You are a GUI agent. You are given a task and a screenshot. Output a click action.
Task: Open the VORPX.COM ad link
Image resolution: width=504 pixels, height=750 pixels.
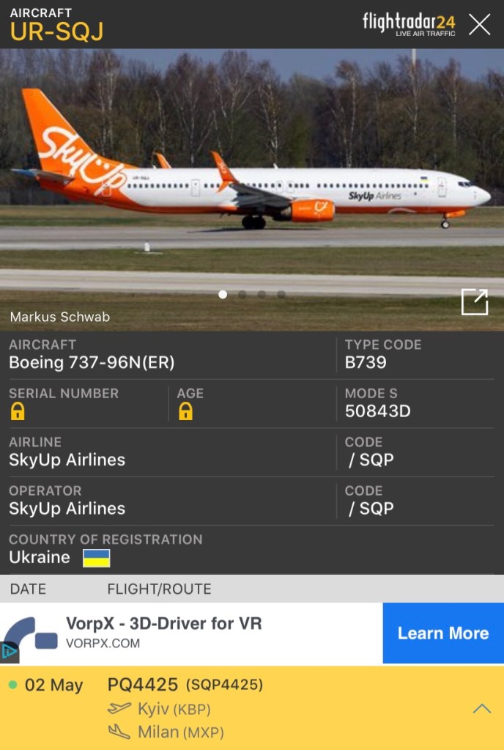point(103,644)
